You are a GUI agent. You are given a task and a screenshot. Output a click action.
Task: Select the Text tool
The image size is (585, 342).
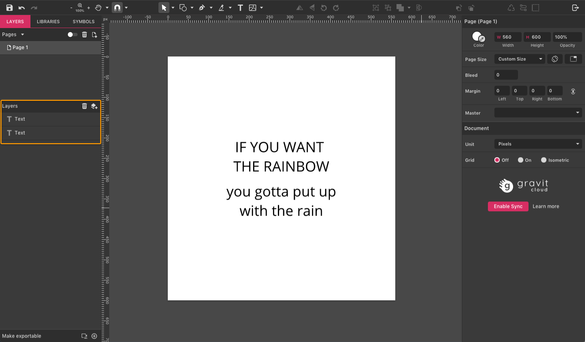click(240, 8)
